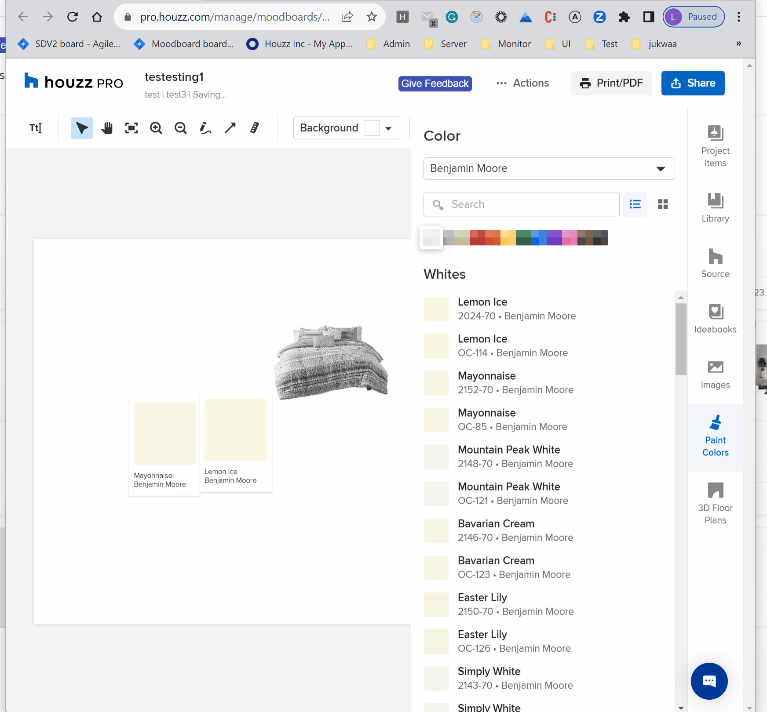Open the SDV2 board - Agile bookmark
The image size is (767, 712).
[69, 44]
